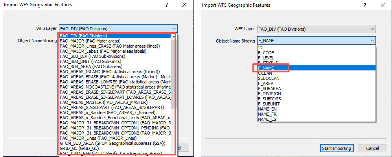Screen dimensions: 392x157
Task: Click help question mark in right dialog
Action: (x=365, y=5)
